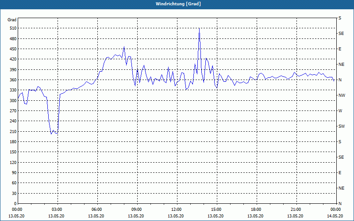Image resolution: width=354 pixels, height=221 pixels.
Task: Click the 450 left axis label
Action: (13, 49)
